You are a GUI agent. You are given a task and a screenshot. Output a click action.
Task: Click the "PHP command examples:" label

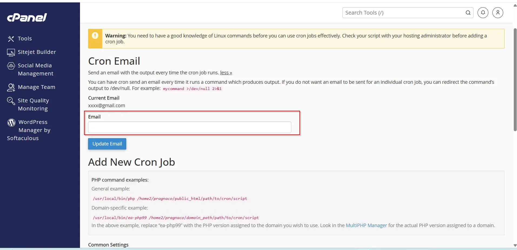click(120, 180)
